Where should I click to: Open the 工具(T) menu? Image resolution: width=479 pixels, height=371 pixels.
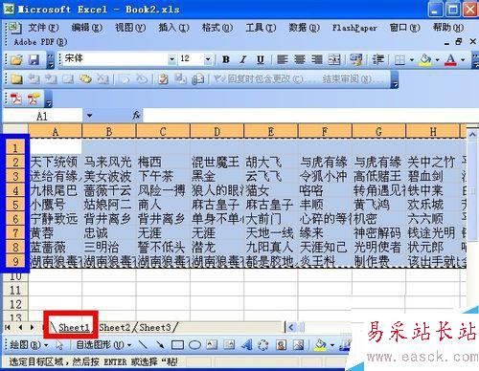[x=261, y=28]
